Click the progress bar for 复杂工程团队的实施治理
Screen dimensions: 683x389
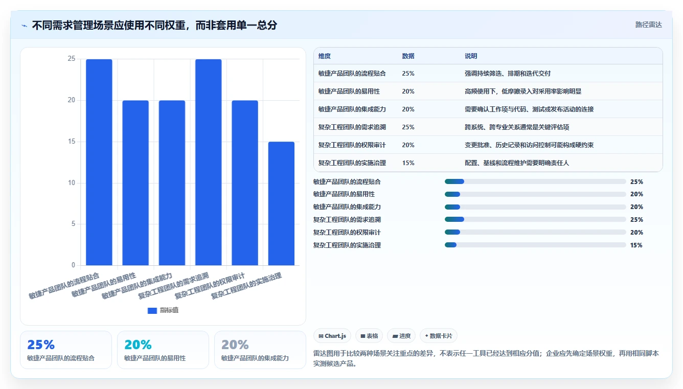(535, 245)
